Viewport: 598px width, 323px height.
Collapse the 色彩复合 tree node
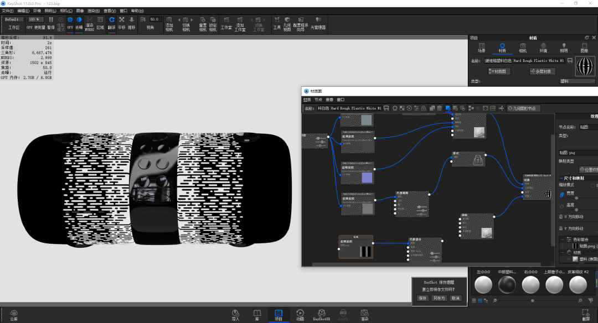tap(562, 239)
